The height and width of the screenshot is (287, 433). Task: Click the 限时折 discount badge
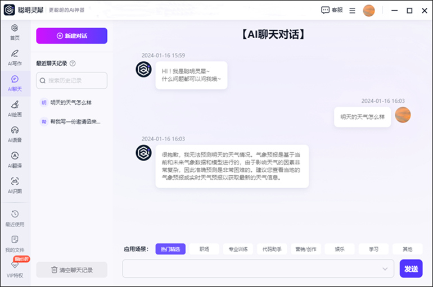[21, 259]
